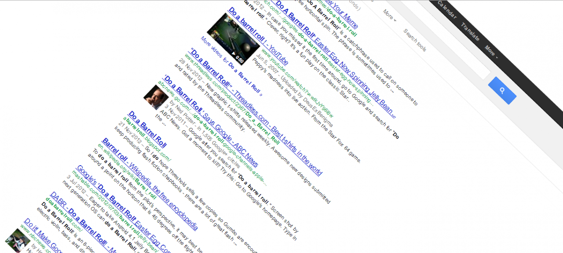The width and height of the screenshot is (563, 253).
Task: Open the "Do a Barrel Roll" blogspot result title
Action: pyautogui.click(x=147, y=130)
